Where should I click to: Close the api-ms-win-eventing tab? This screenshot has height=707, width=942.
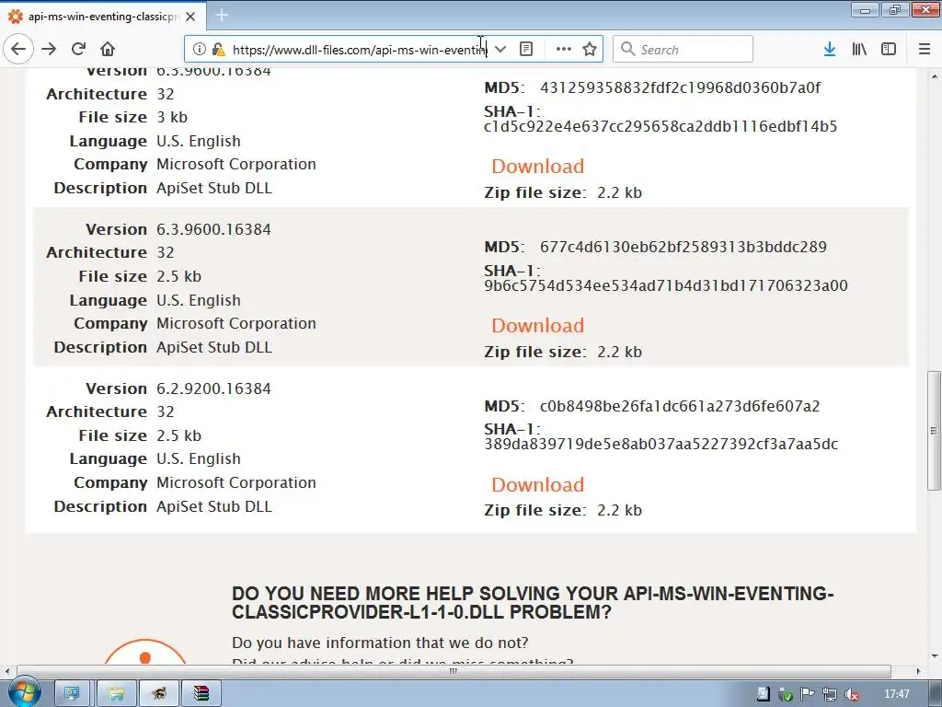[x=190, y=17]
